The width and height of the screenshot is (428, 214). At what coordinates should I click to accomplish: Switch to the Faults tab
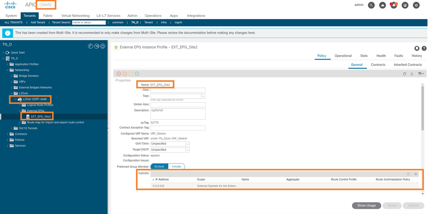[399, 56]
